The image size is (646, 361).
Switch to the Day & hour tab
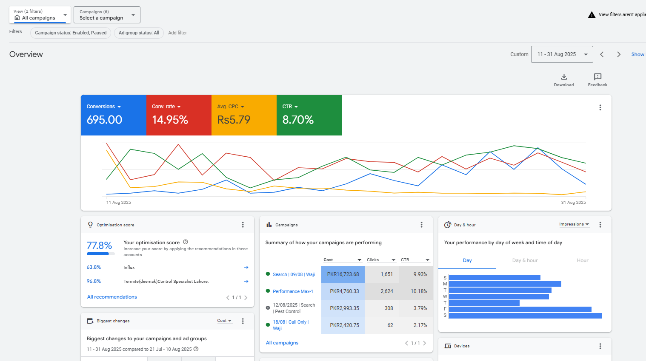[x=525, y=260]
